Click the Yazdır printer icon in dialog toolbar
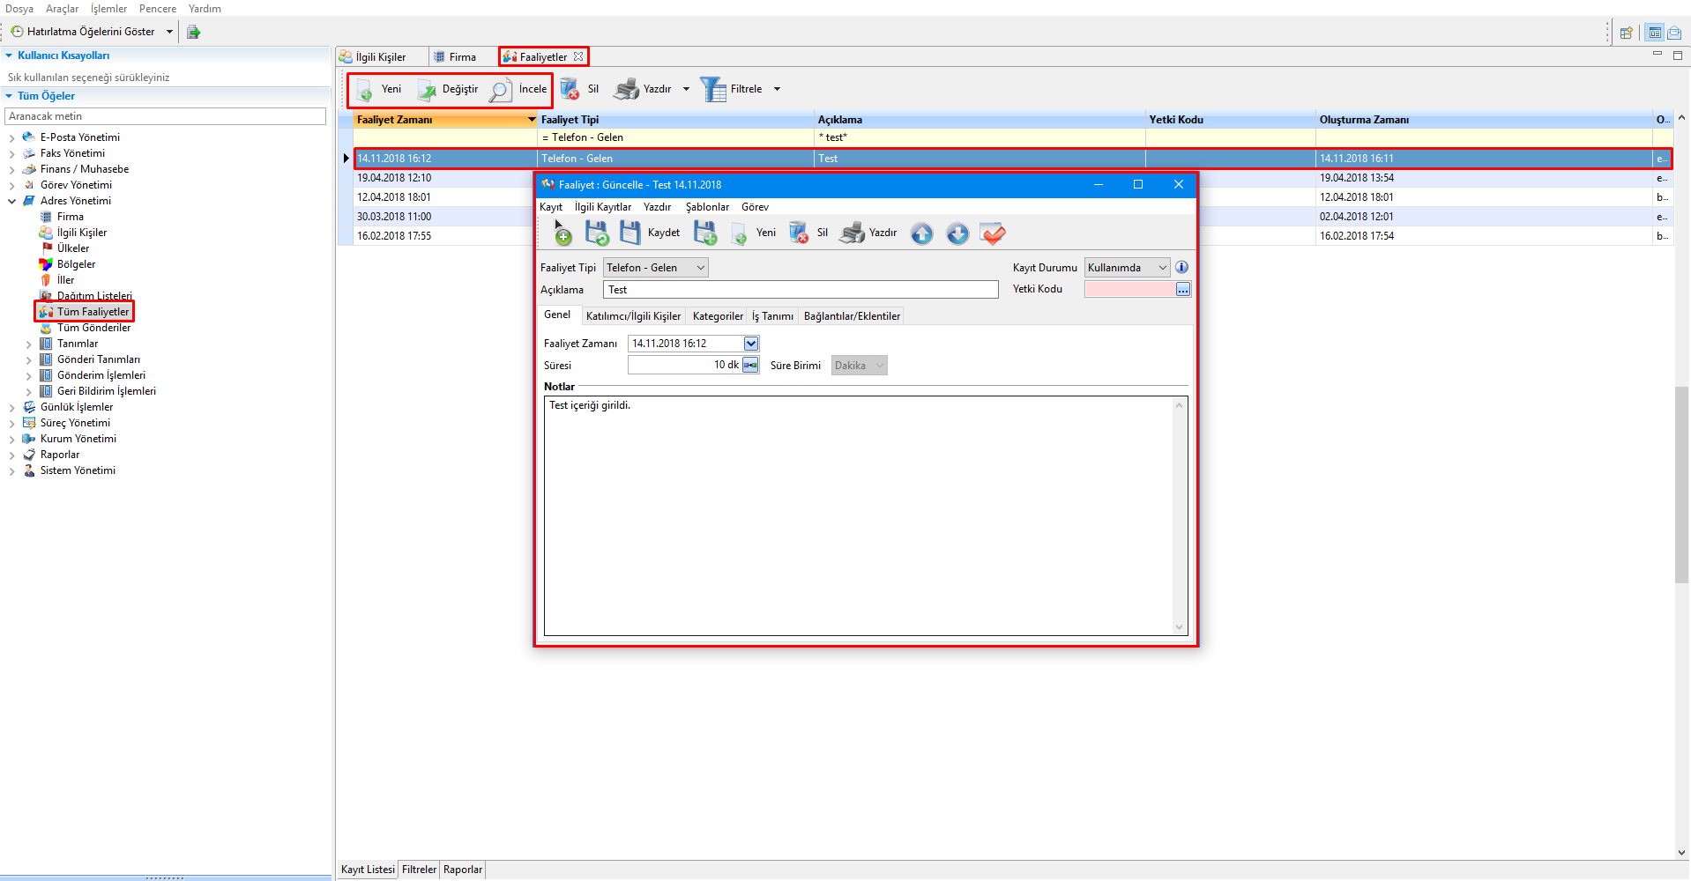Screen dimensions: 1691x881 click(x=852, y=233)
